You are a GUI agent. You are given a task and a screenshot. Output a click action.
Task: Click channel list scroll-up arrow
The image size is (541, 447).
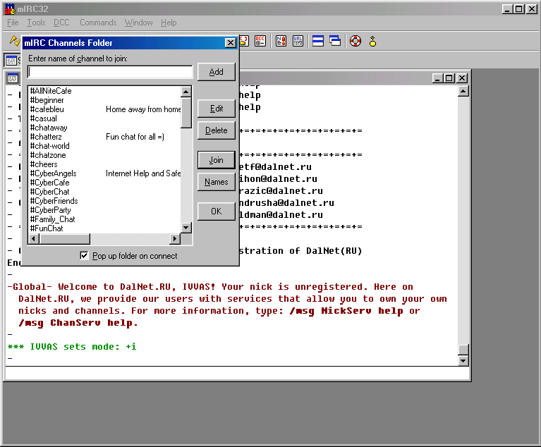[x=186, y=92]
